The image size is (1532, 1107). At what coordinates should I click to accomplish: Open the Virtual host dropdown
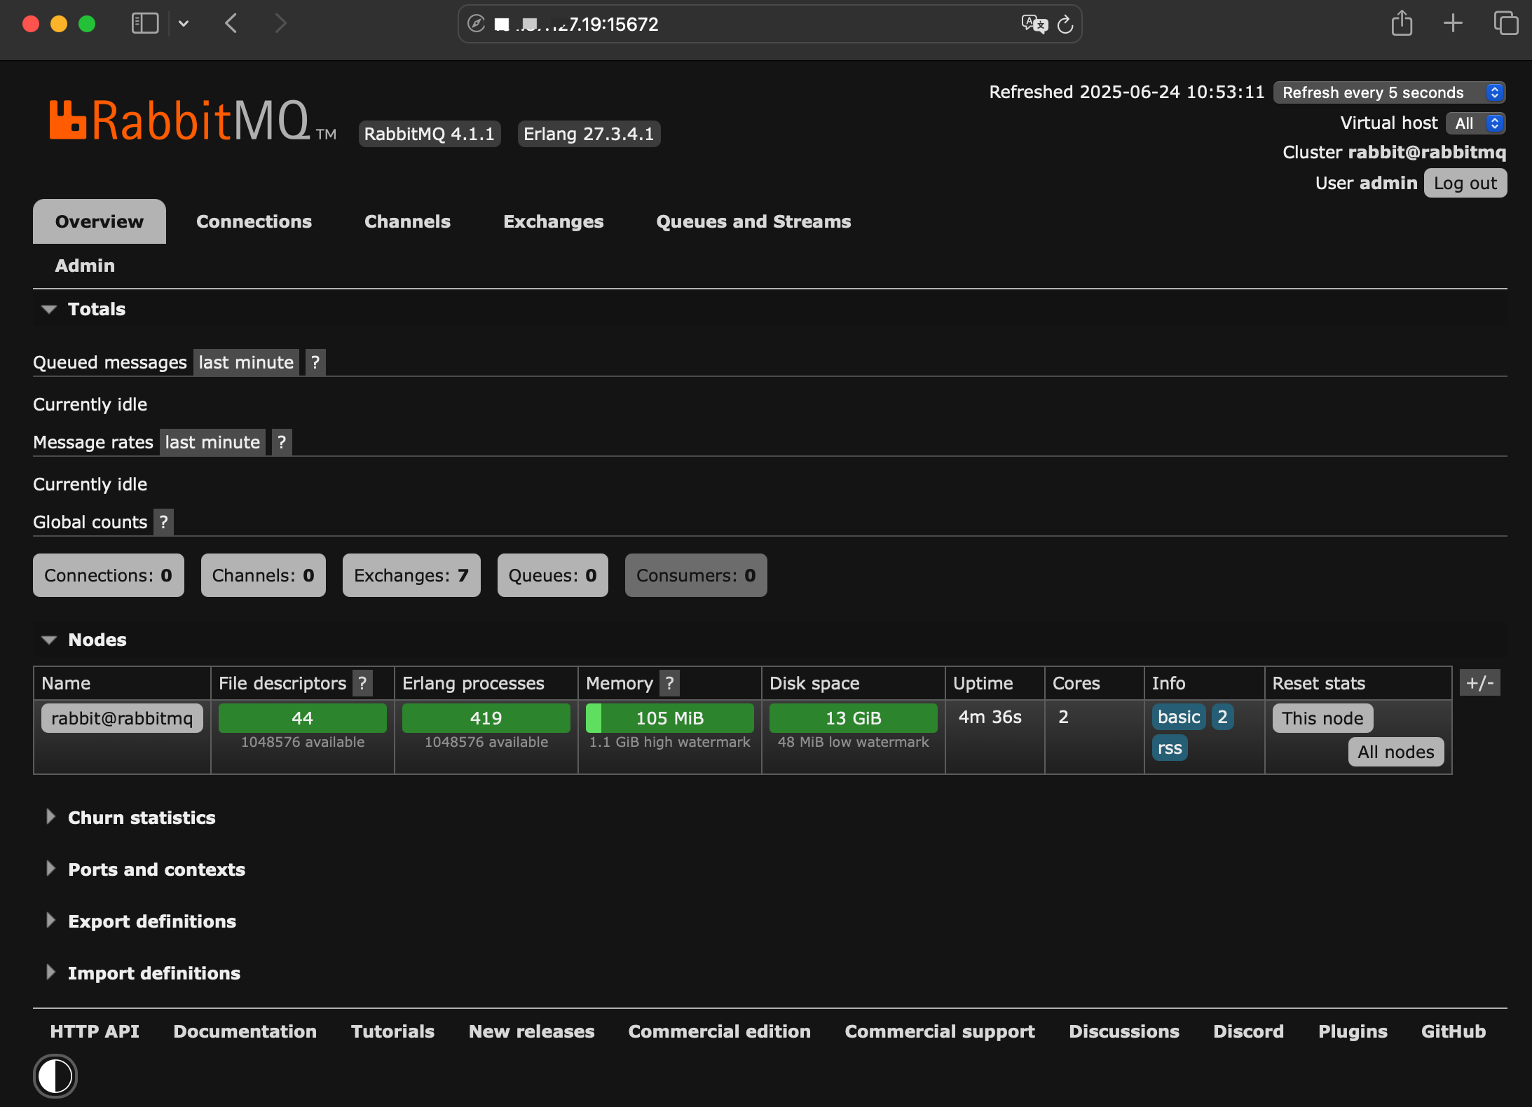pyautogui.click(x=1475, y=123)
